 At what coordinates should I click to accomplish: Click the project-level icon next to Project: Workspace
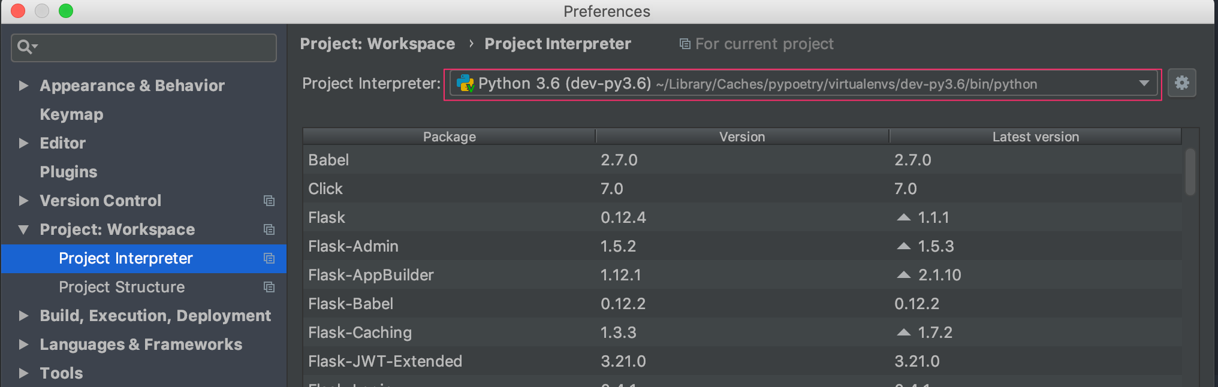point(269,229)
